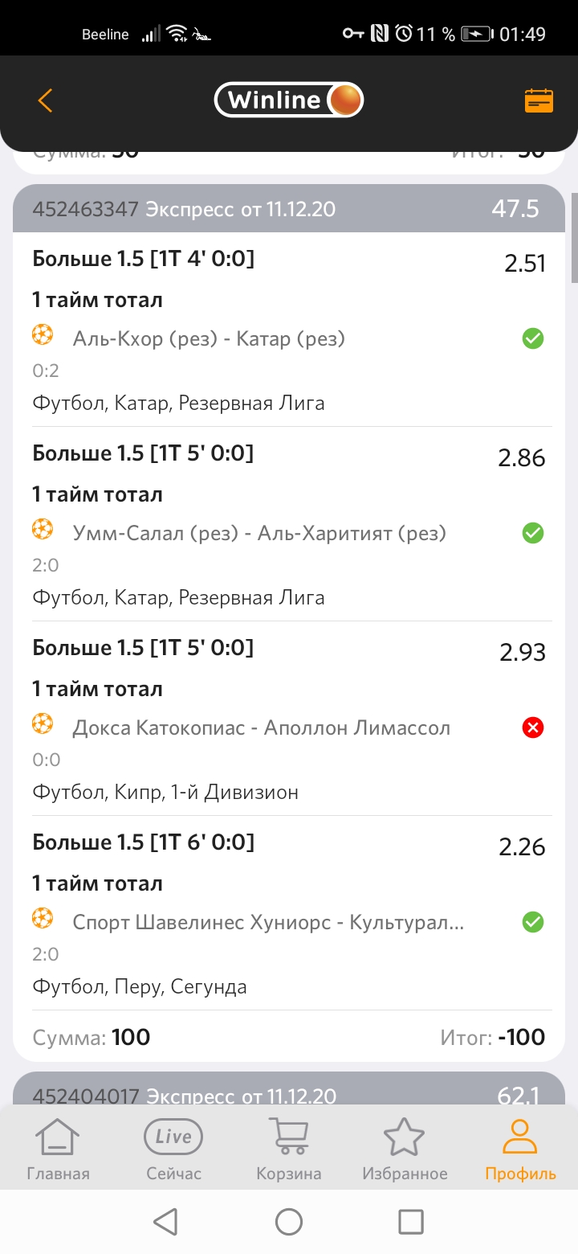Open the Главная tab
The width and height of the screenshot is (578, 1254).
click(58, 1149)
